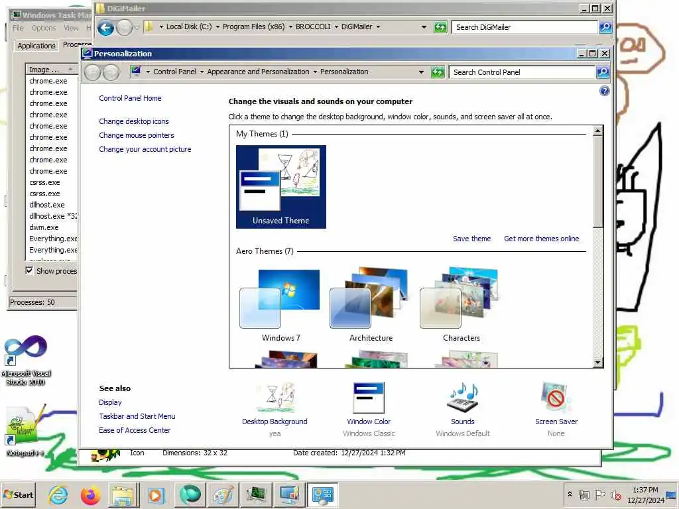Open Paint palette icon on taskbar
679x509 pixels.
pos(223,495)
